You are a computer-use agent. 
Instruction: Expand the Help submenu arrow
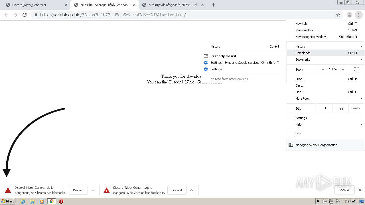[361, 124]
